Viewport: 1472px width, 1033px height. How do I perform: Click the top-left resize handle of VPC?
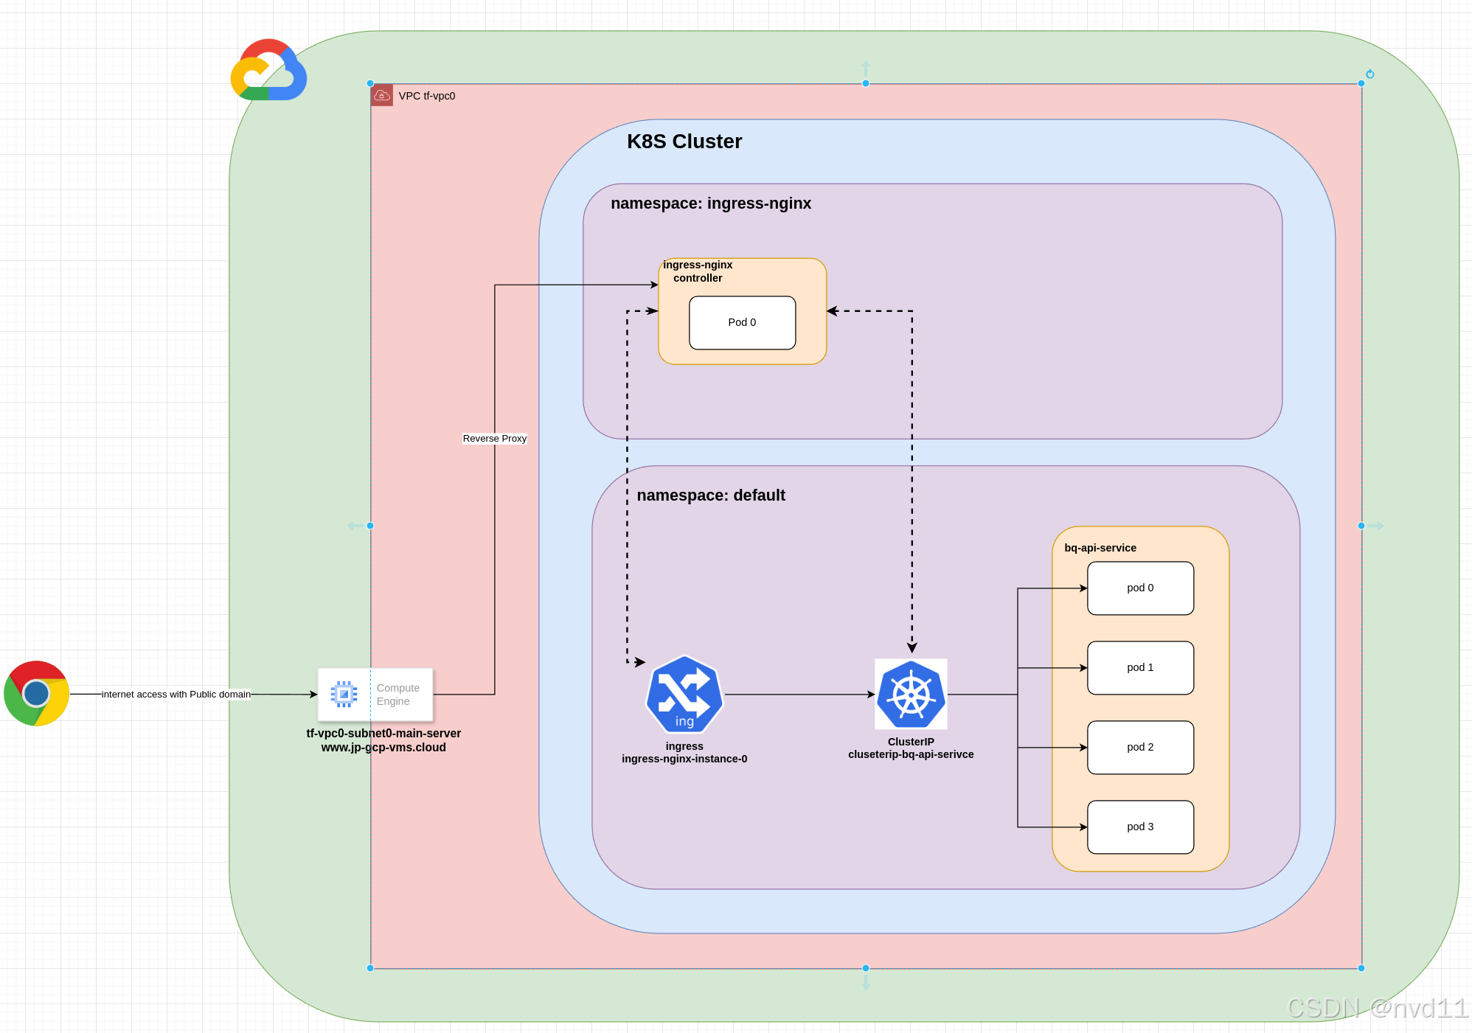coord(370,83)
